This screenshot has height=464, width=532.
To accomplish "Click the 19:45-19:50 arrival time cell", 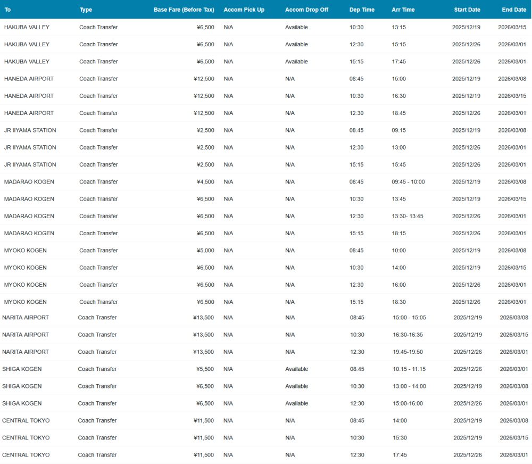I will point(407,352).
